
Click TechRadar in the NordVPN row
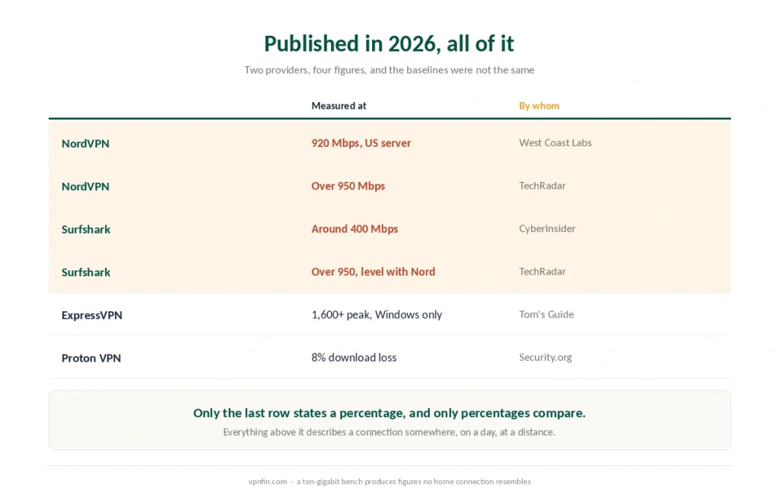[542, 186]
